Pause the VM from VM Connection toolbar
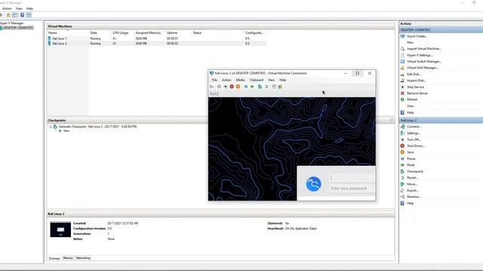 tap(246, 87)
